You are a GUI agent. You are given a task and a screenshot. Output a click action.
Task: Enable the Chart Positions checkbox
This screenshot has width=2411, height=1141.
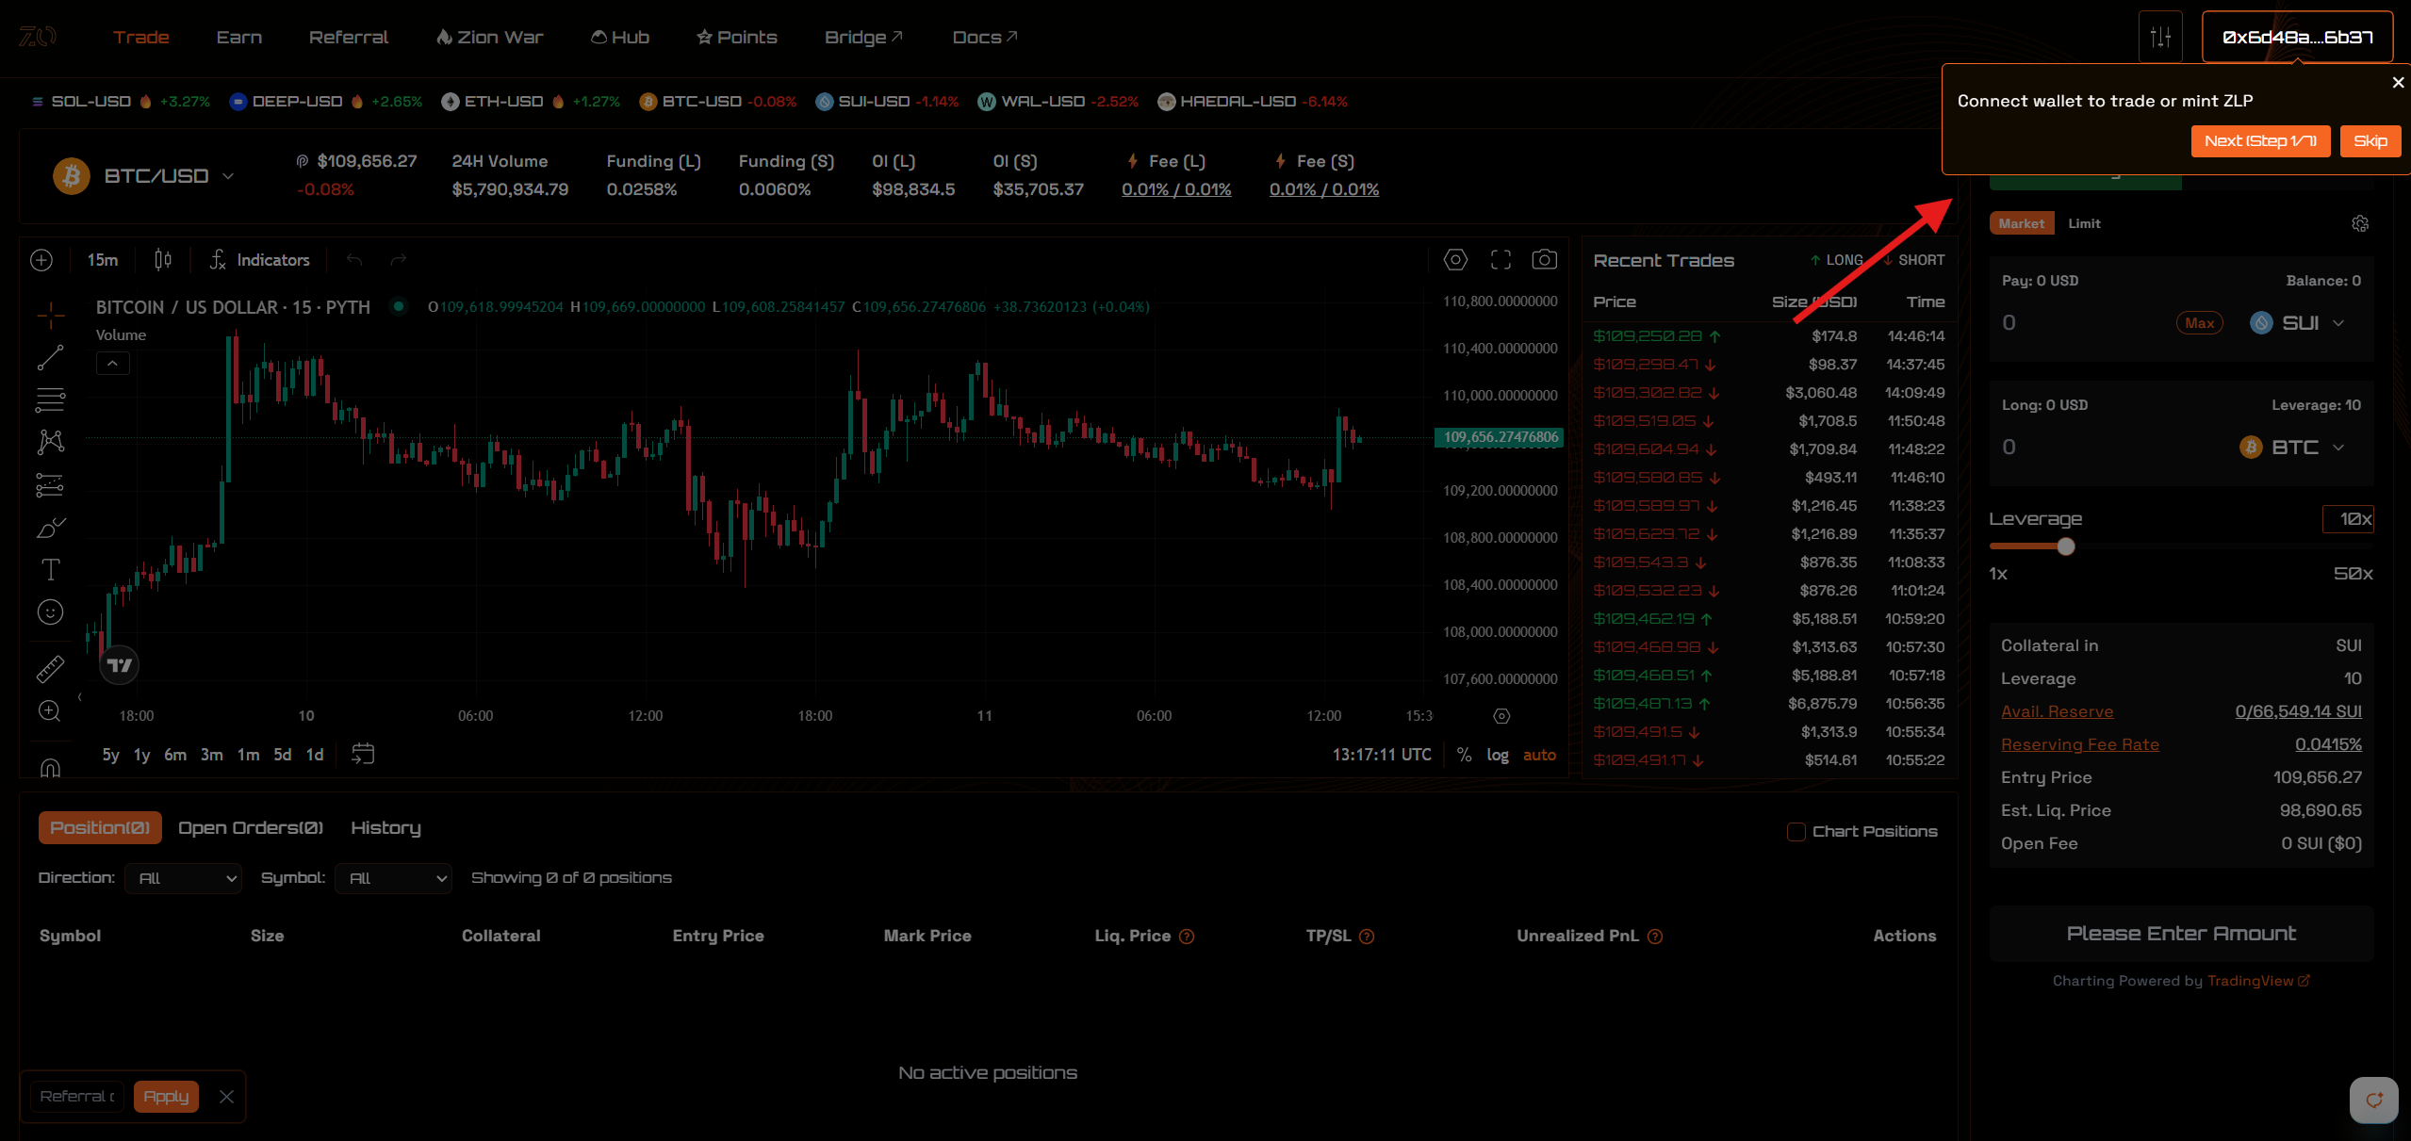[1796, 832]
